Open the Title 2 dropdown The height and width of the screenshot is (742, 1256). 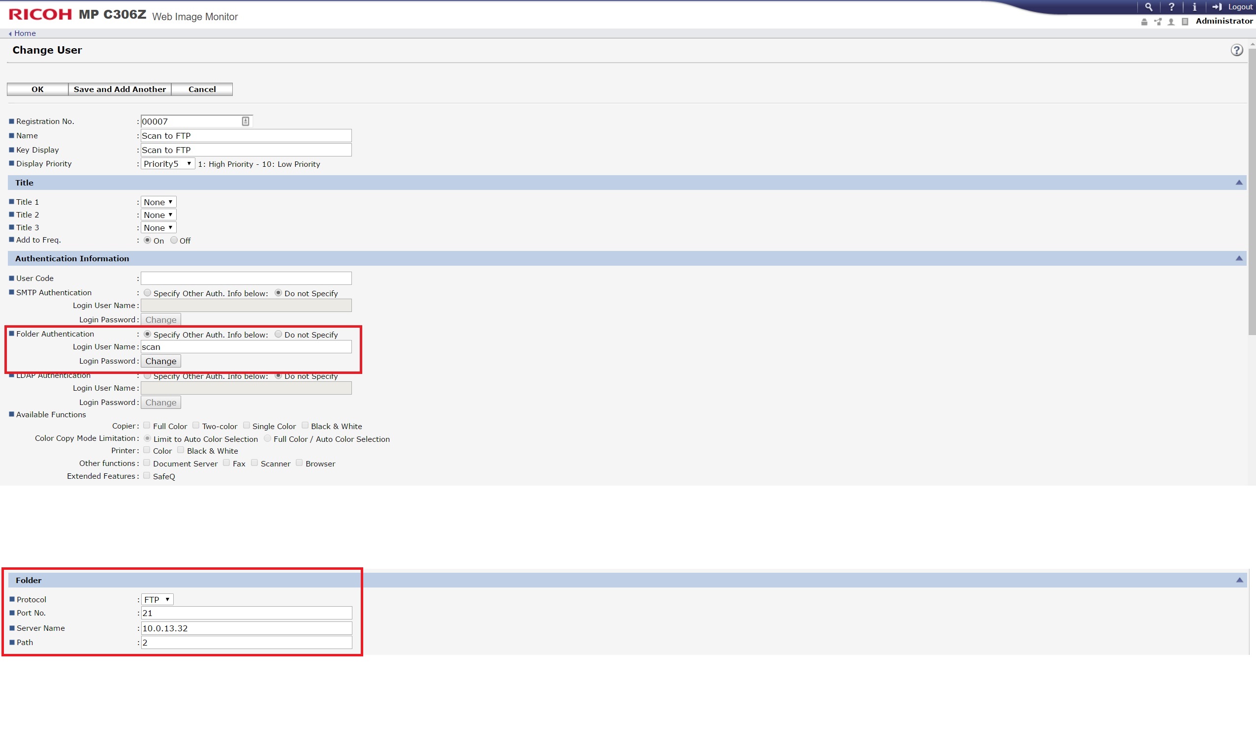coord(158,215)
